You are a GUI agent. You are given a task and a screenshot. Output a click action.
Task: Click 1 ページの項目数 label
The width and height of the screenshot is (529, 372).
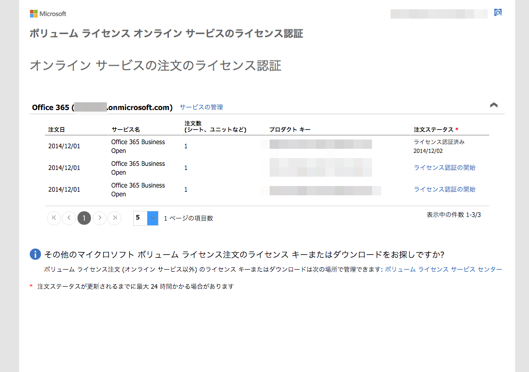(x=188, y=219)
